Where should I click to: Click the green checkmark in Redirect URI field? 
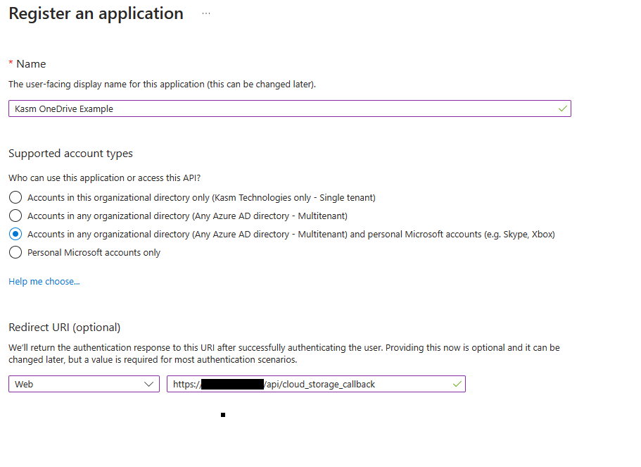[457, 384]
